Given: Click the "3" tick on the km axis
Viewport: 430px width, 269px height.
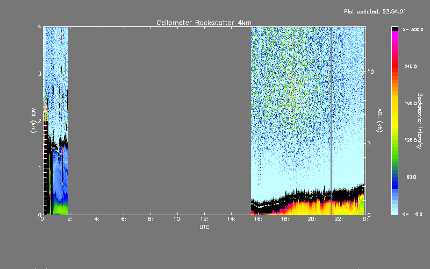Looking at the screenshot, I should tap(40, 74).
